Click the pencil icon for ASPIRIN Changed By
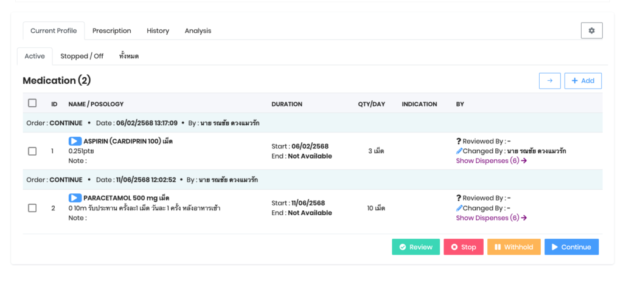Screen dimensions: 623x282 click(x=459, y=151)
